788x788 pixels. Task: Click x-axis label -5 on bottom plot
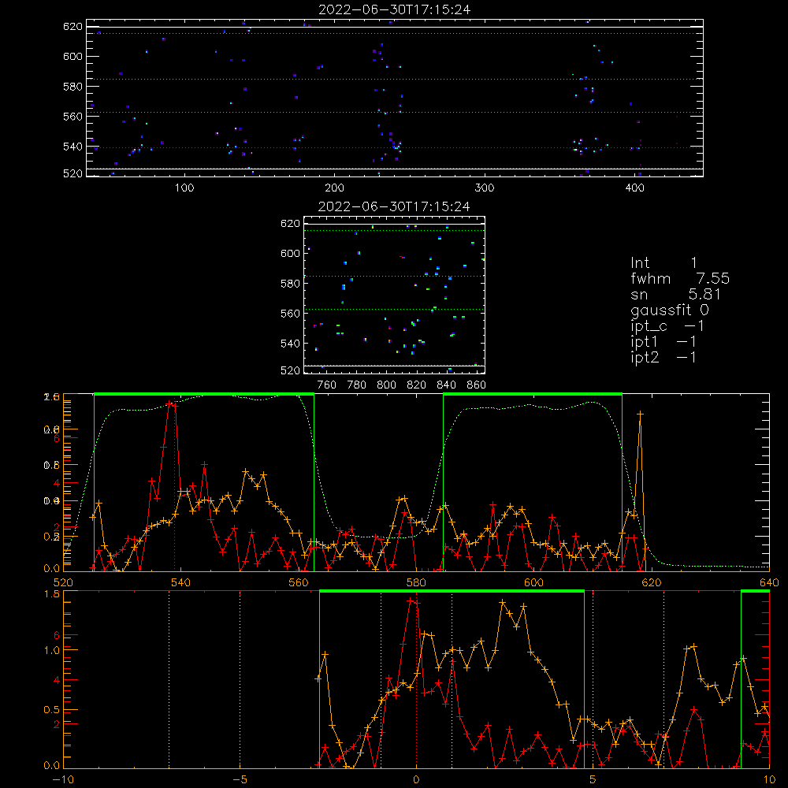tap(240, 780)
